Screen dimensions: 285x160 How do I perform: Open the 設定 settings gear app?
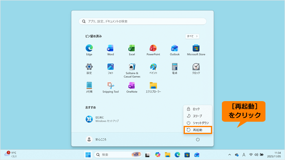point(89,69)
